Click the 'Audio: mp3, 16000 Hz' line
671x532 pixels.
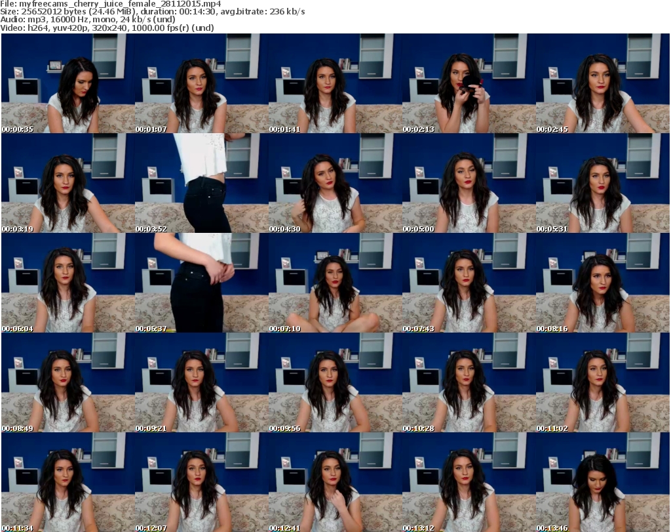point(88,20)
